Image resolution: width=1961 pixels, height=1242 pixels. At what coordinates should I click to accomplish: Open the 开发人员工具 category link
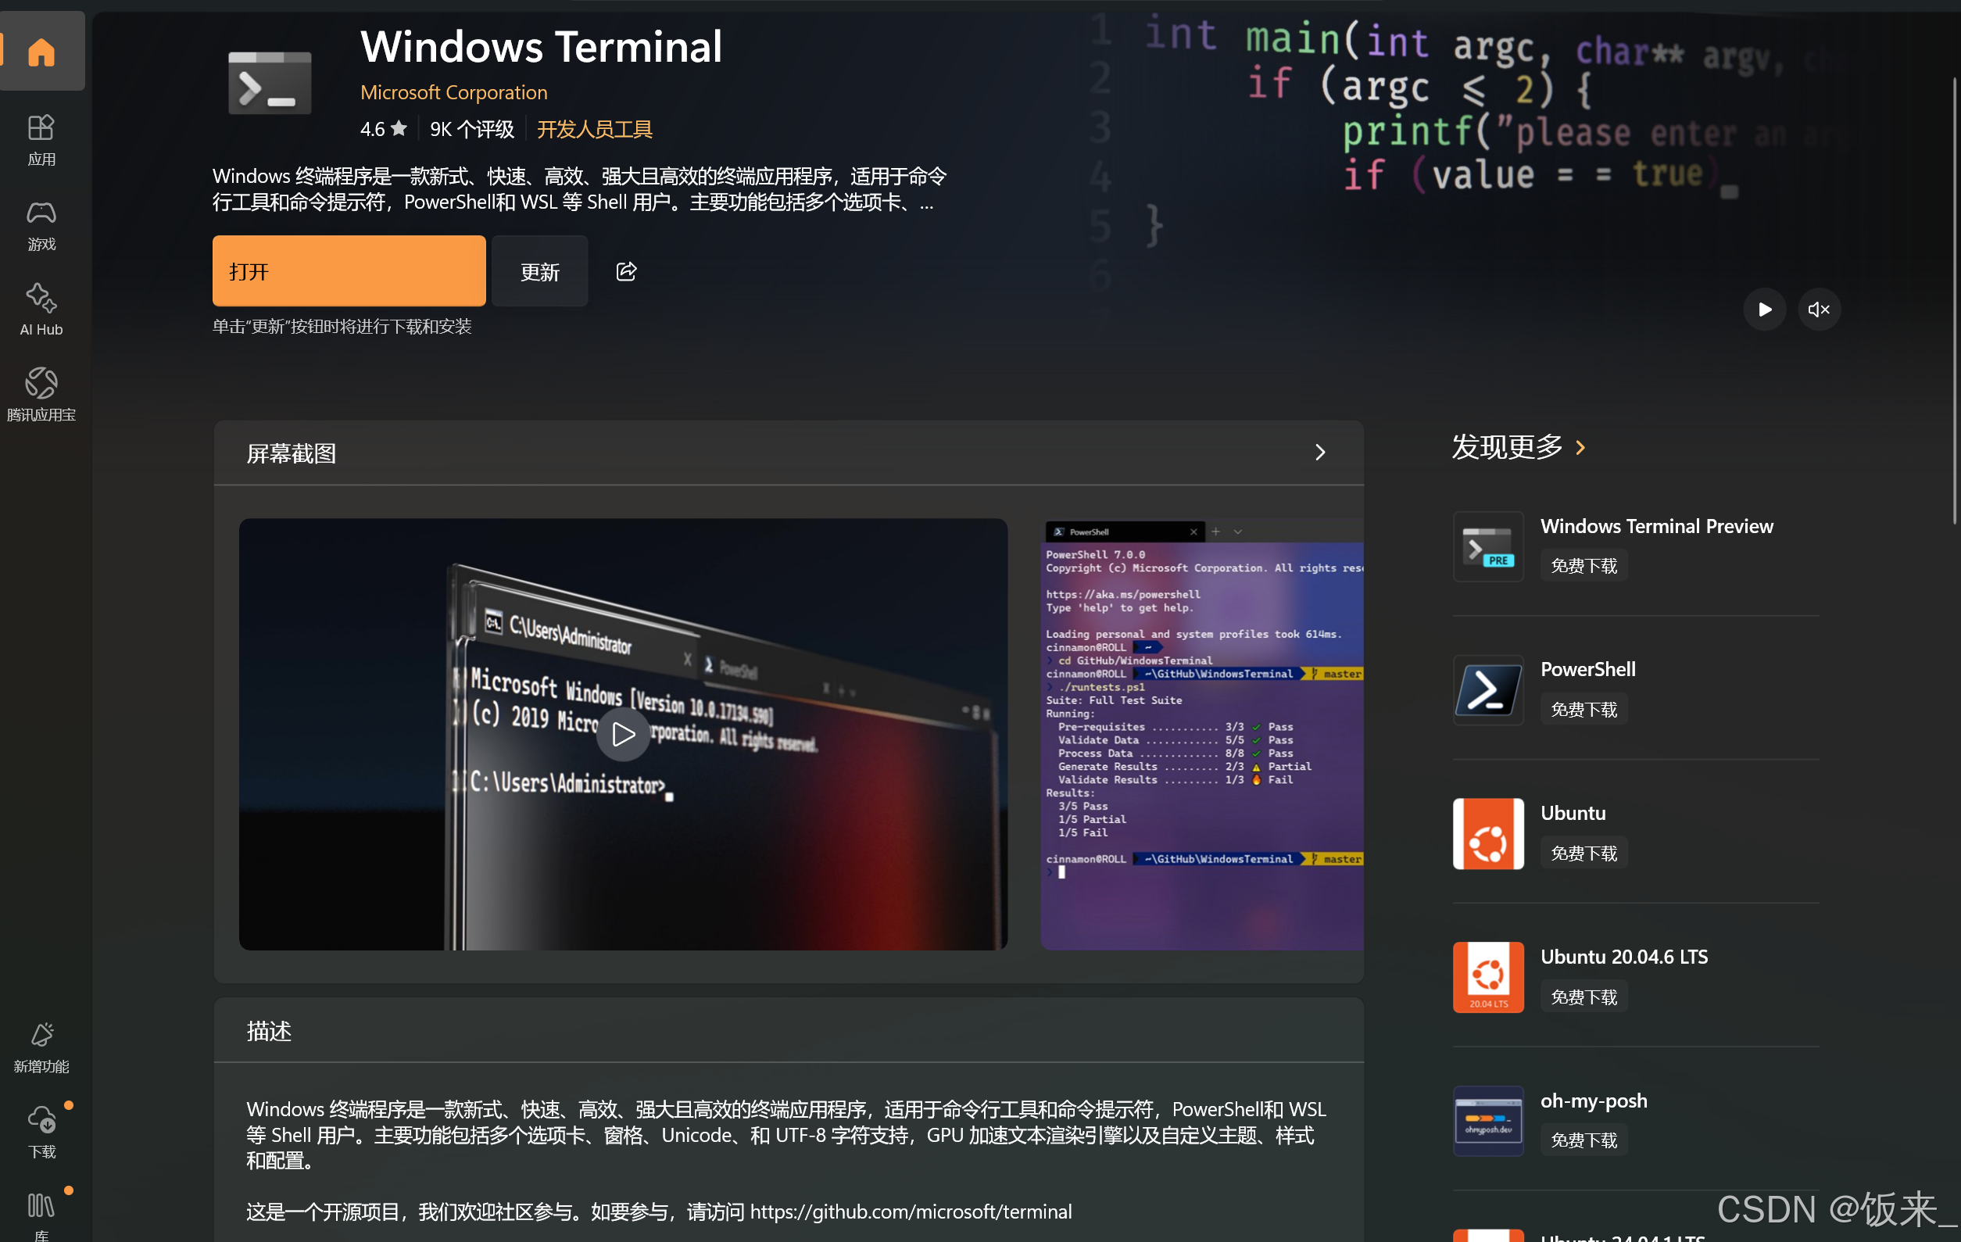(594, 130)
